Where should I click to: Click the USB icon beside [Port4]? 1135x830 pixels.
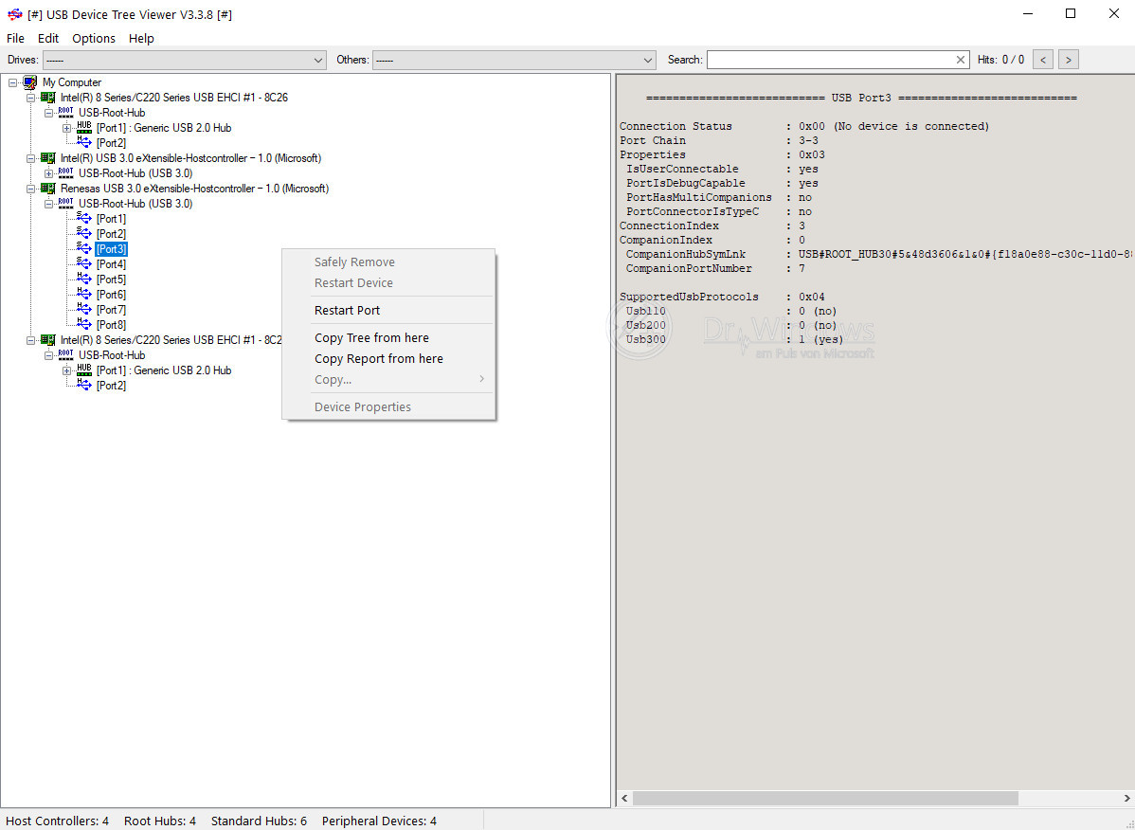(84, 263)
